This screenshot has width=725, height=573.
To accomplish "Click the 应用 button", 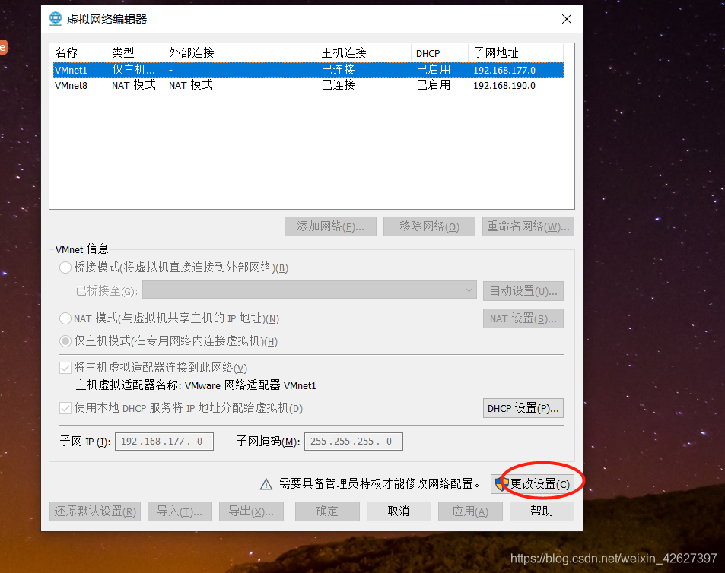I will 470,511.
